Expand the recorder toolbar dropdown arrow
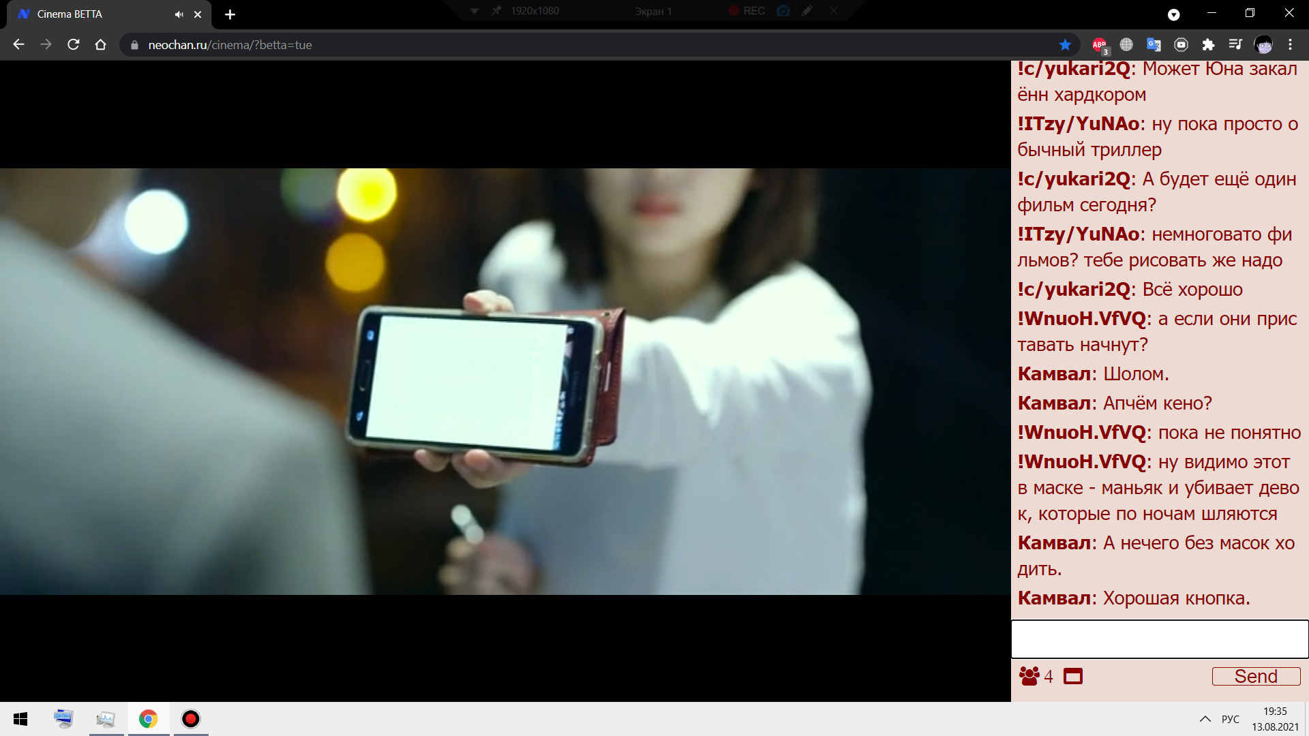This screenshot has width=1309, height=736. coord(475,11)
